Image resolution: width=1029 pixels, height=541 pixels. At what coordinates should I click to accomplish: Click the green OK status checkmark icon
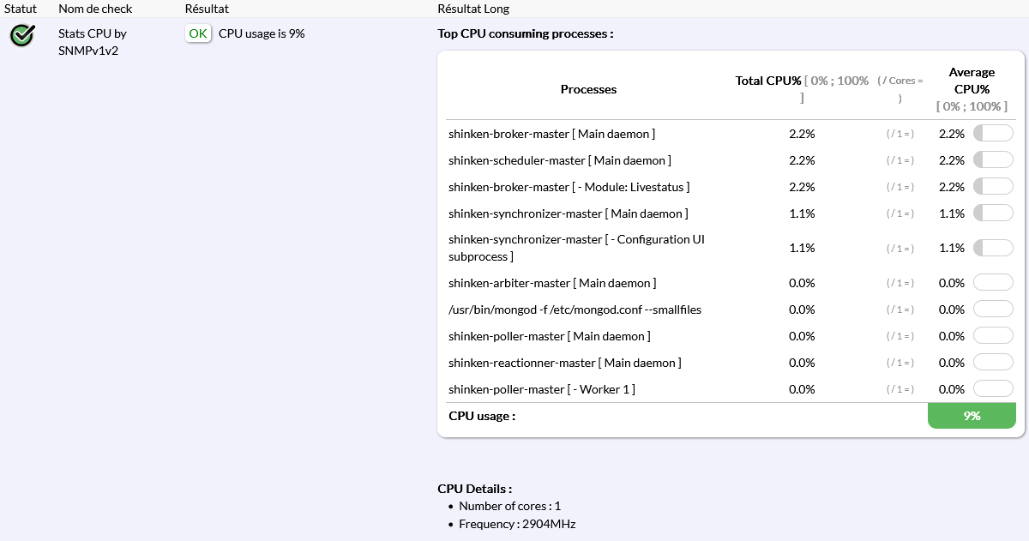[x=22, y=35]
